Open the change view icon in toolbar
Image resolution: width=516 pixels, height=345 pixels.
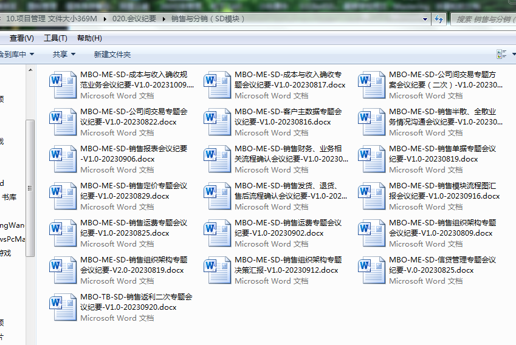coord(501,54)
